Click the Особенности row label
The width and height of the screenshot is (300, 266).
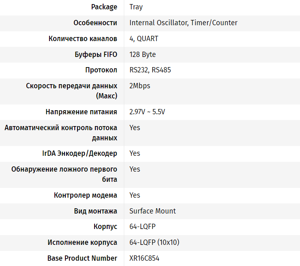[x=95, y=23]
